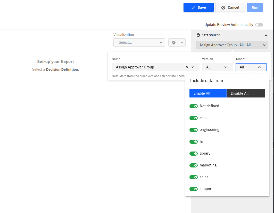Save the report

click(x=198, y=7)
